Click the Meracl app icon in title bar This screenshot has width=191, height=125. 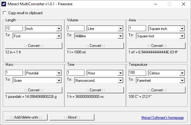pos(4,4)
